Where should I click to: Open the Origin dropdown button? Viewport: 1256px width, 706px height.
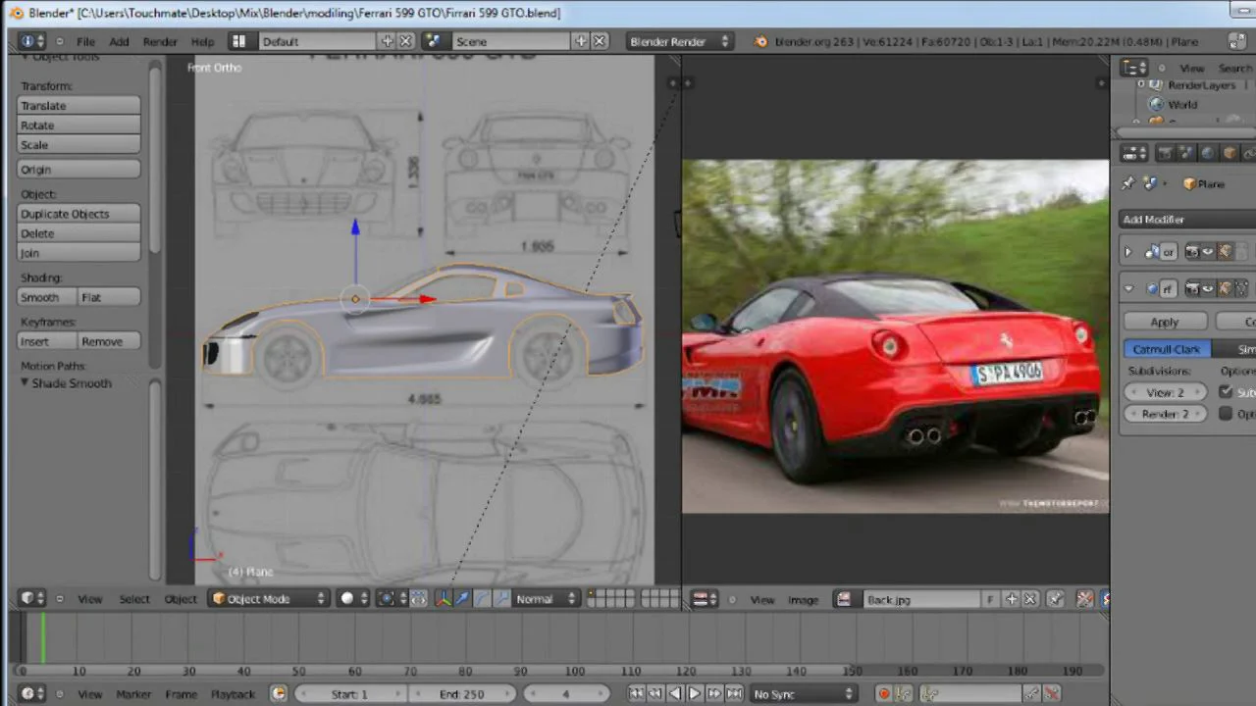(x=78, y=169)
